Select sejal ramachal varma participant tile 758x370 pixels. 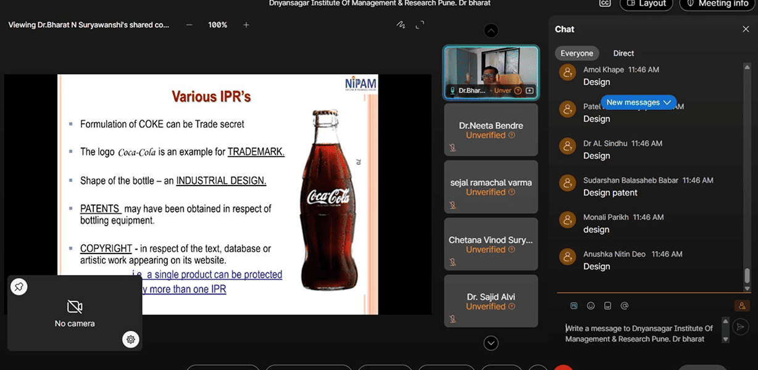491,187
